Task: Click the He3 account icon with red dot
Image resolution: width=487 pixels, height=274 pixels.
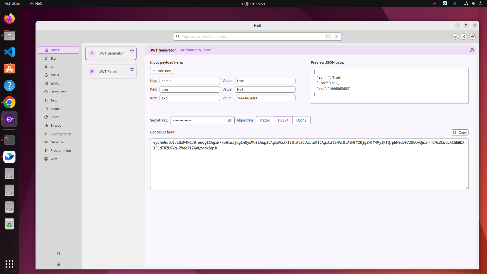Action: 473,37
